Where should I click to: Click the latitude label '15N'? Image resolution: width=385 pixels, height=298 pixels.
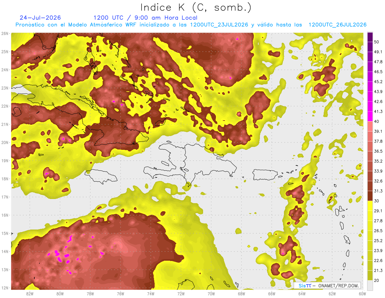[x=5, y=233]
